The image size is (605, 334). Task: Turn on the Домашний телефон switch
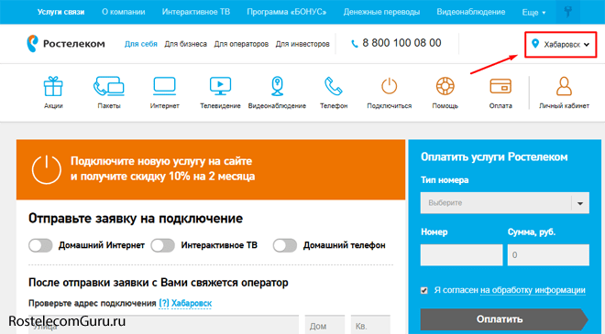coord(285,245)
